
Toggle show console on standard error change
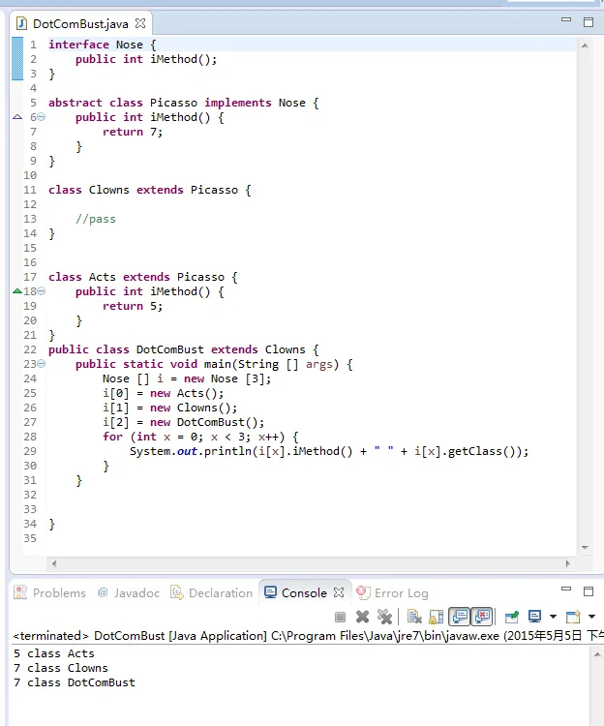481,617
